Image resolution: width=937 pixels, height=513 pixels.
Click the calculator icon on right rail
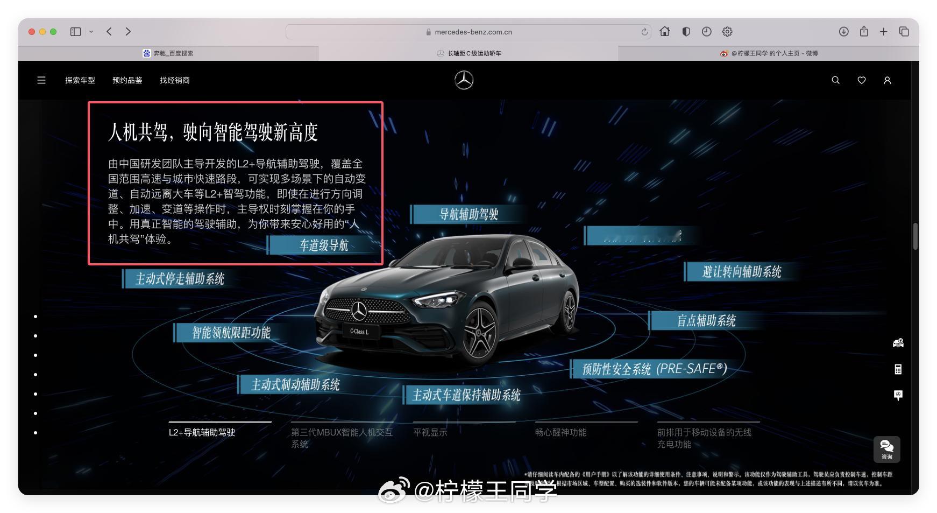(898, 369)
